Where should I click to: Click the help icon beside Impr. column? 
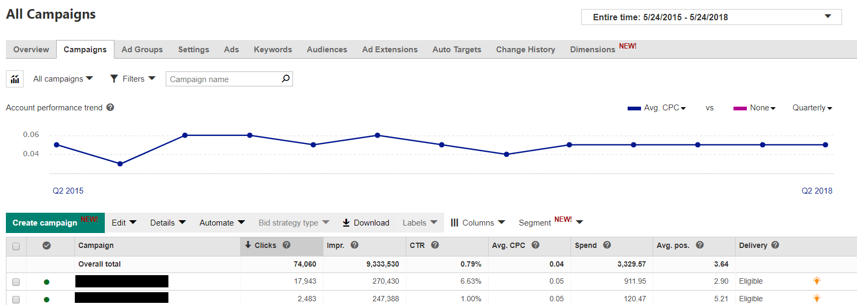tap(354, 245)
